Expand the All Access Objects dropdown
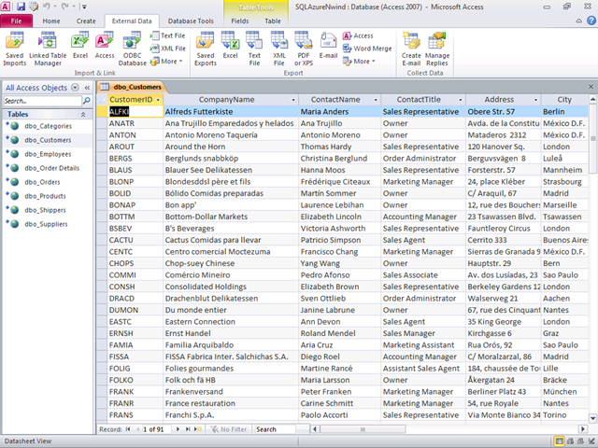The width and height of the screenshot is (598, 448). click(76, 88)
